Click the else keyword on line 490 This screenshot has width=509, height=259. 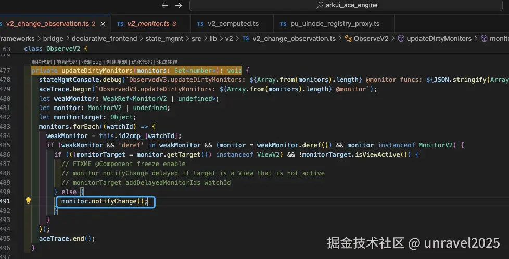coord(69,192)
